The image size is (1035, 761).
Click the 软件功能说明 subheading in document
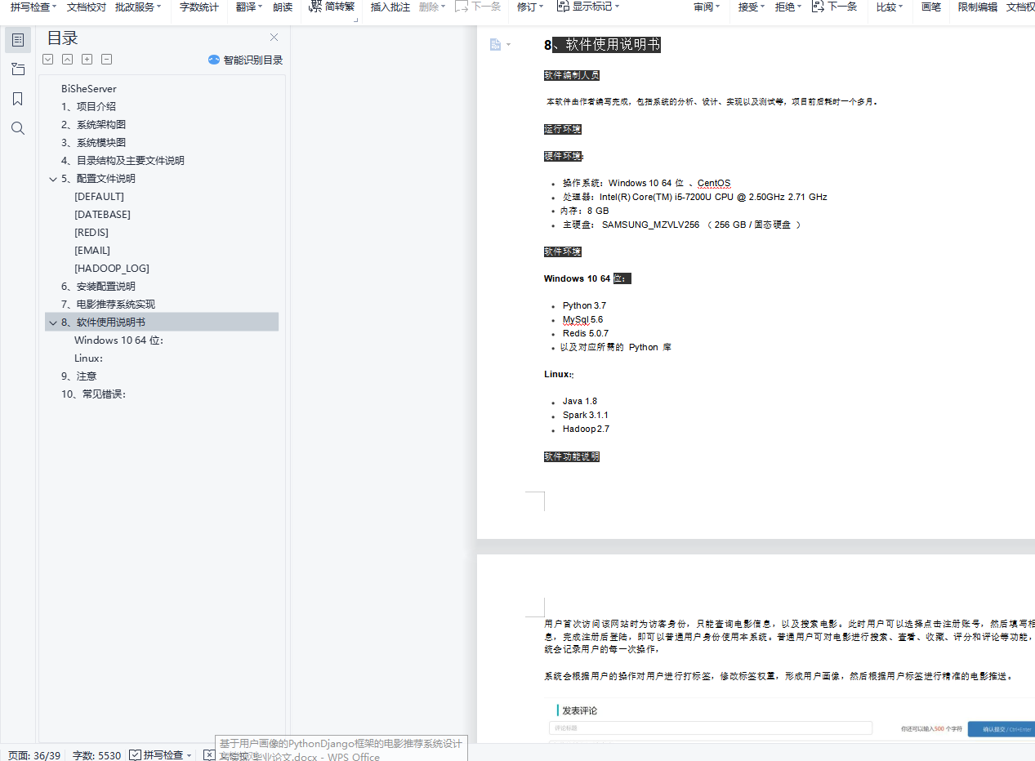(572, 456)
